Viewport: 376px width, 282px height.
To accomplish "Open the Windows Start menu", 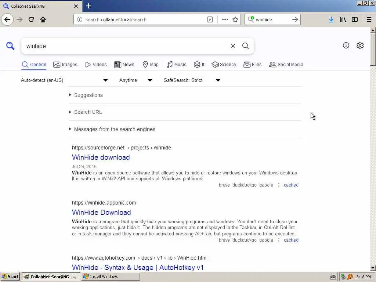I will [x=10, y=277].
